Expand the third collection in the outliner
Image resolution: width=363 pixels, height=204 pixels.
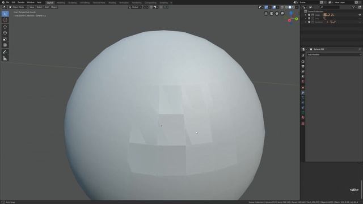point(306,22)
